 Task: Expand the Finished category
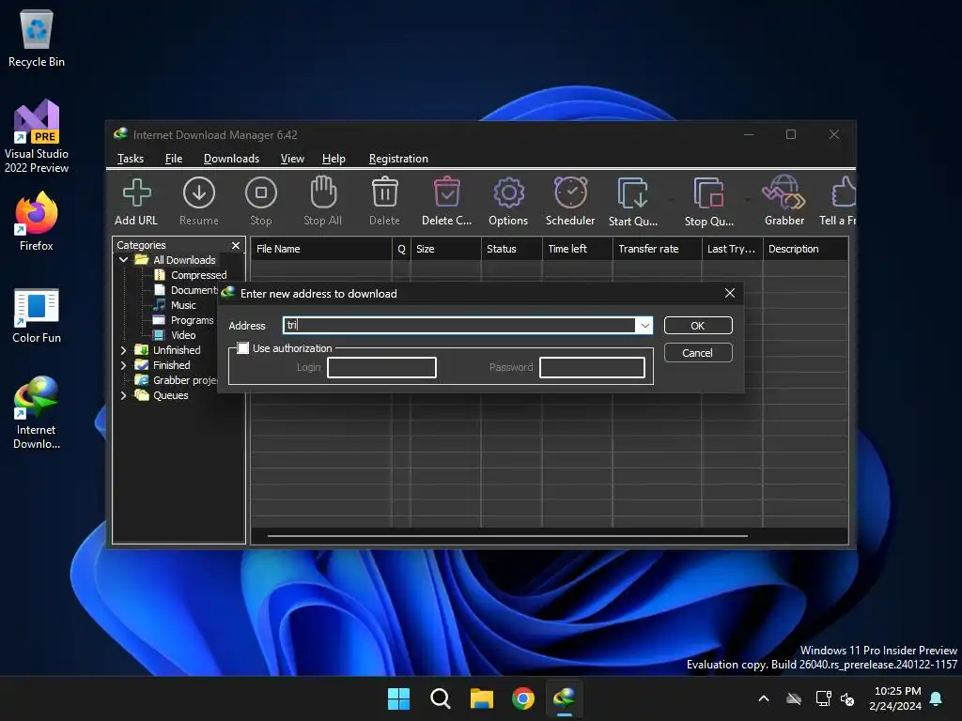(123, 365)
